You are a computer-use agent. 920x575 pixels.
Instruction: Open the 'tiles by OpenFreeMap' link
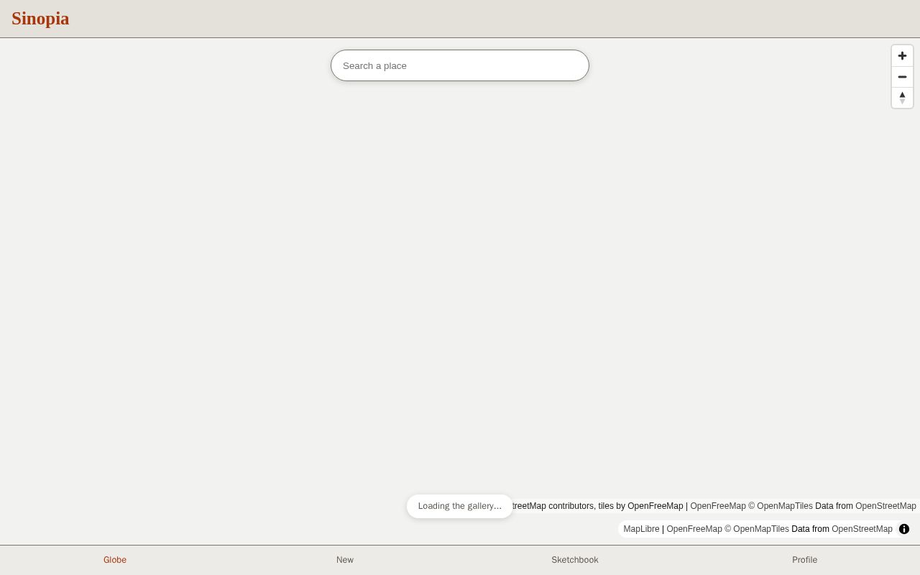(x=640, y=506)
